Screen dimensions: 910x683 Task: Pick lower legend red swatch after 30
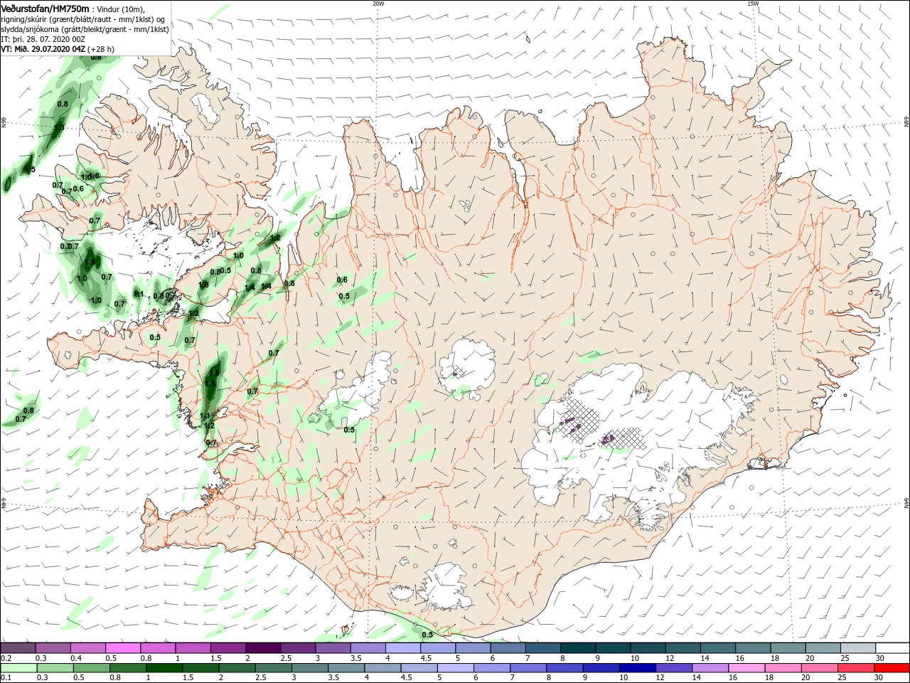(892, 668)
